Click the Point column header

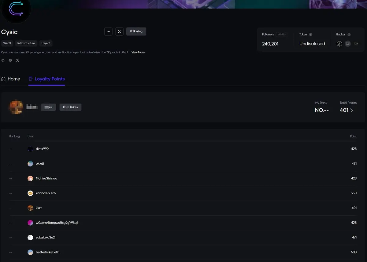(x=353, y=136)
